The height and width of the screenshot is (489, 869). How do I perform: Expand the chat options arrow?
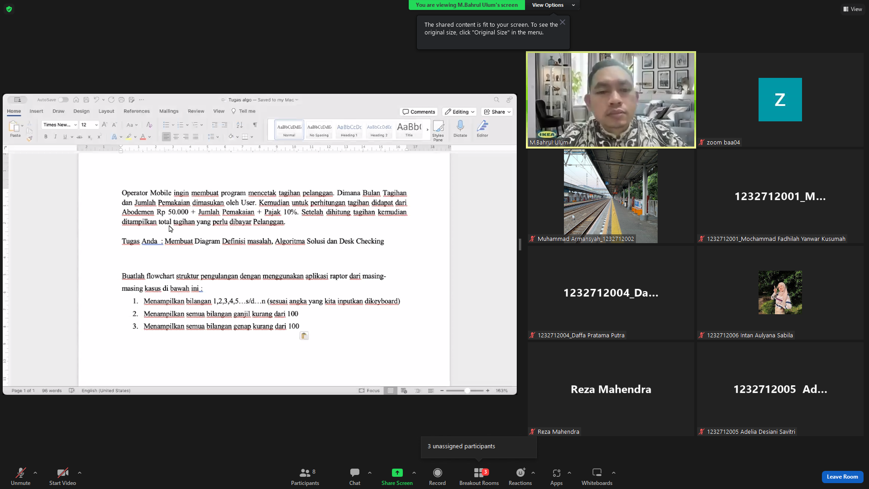coord(370,473)
